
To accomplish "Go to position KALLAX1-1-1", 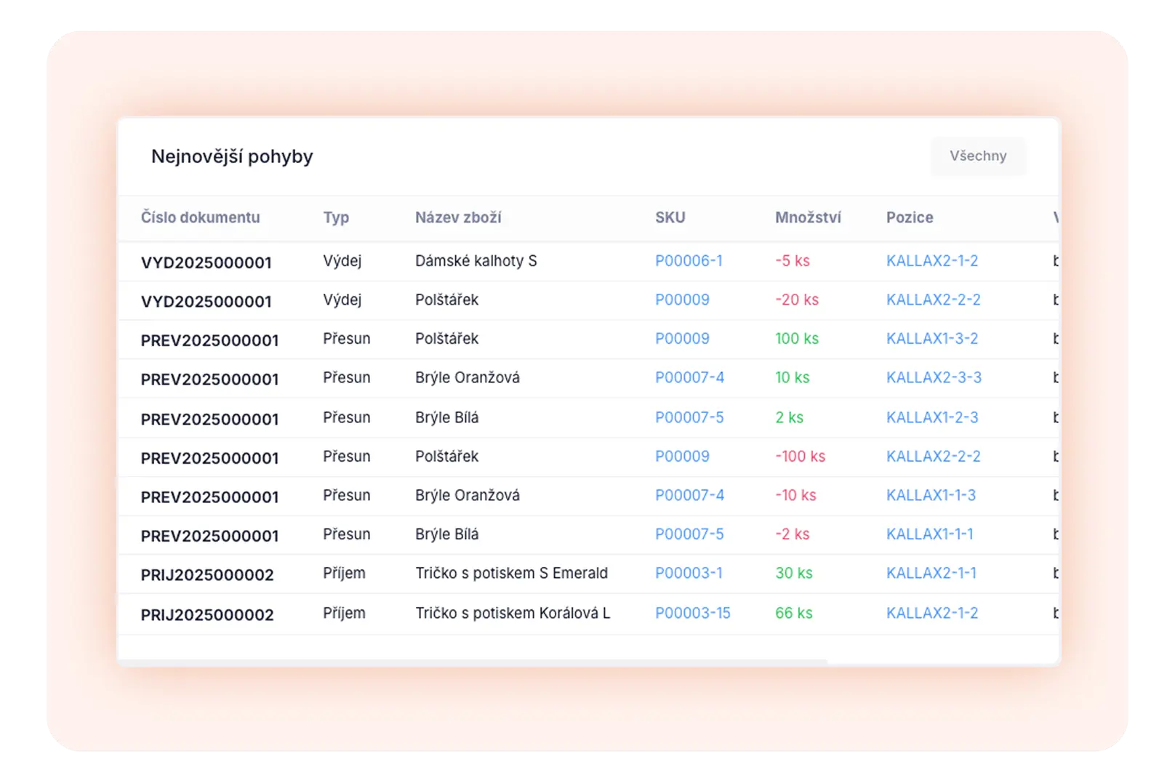I will 929,534.
